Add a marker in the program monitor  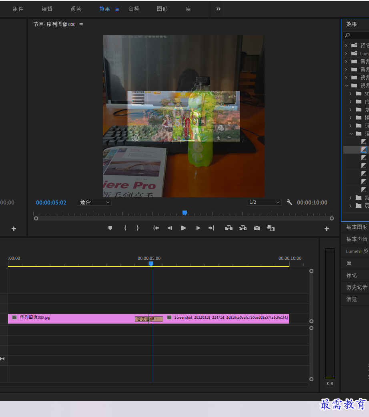110,228
